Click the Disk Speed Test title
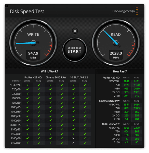149x153 pixels. click(27, 11)
